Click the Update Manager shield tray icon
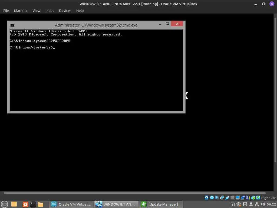This screenshot has height=208, width=277. tap(239, 204)
